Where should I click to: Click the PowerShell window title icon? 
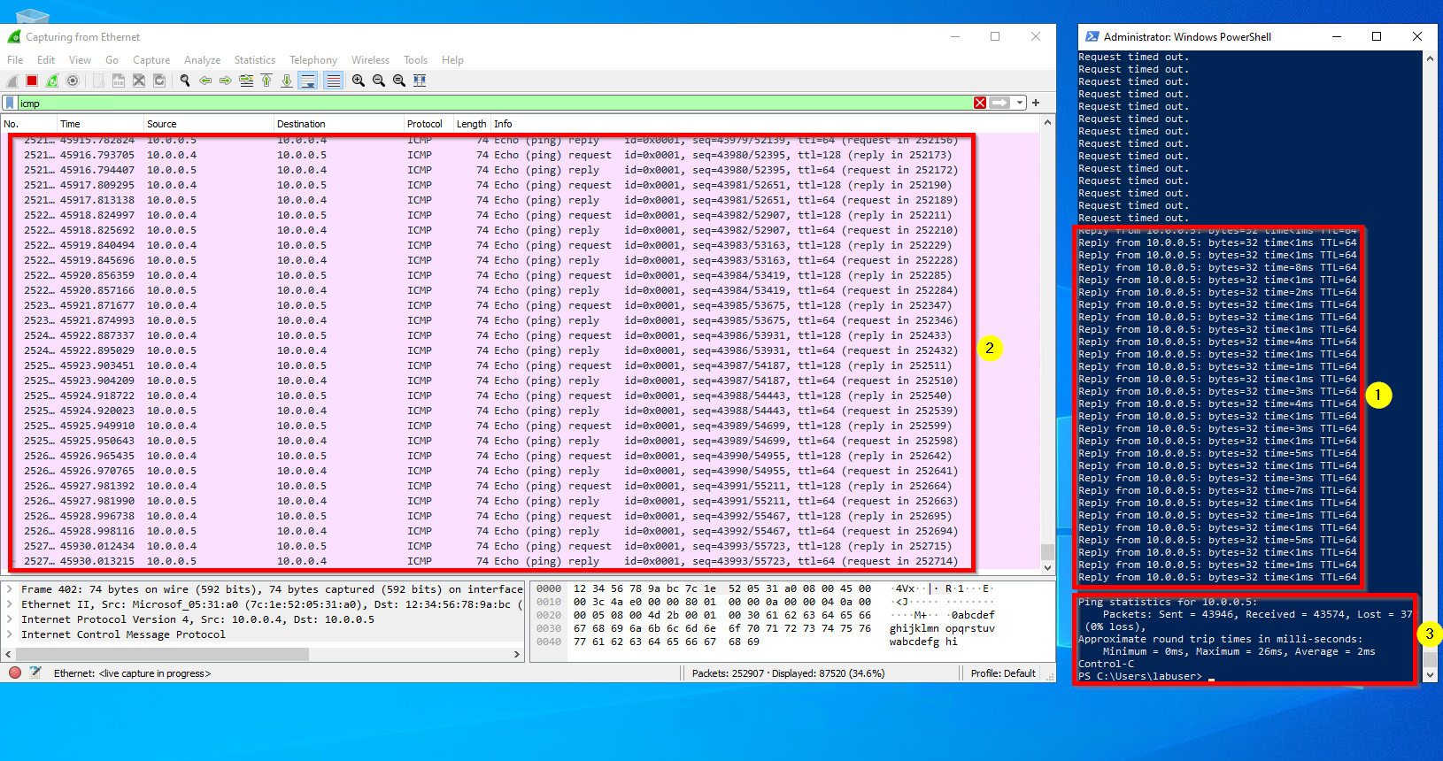(x=1092, y=36)
